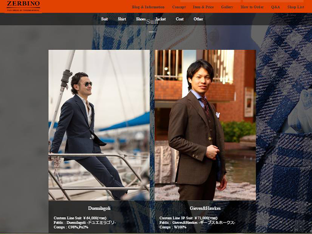Viewport: 312px width, 234px height.
Task: Open the How to Order page
Action: (x=252, y=7)
